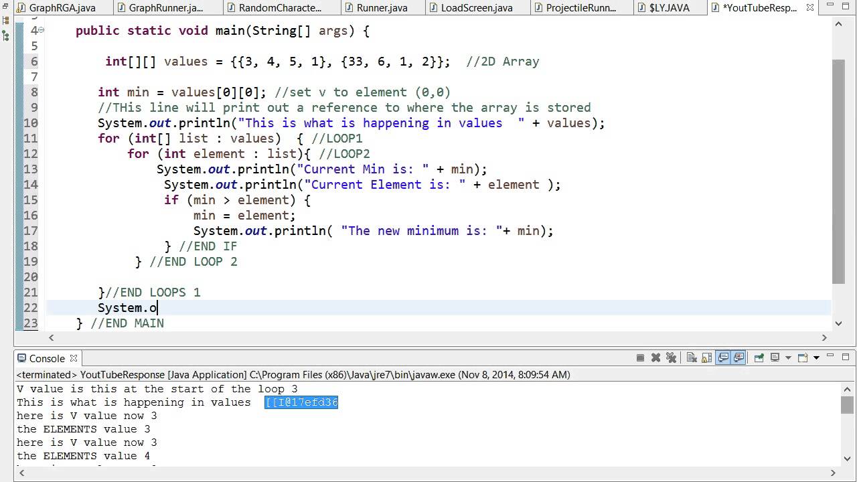Click editor horizontal scrollbar right arrow

[x=825, y=337]
